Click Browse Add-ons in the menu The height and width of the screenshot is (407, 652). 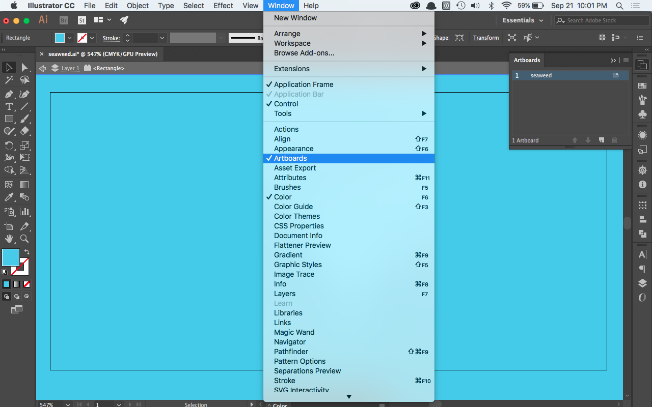click(304, 53)
